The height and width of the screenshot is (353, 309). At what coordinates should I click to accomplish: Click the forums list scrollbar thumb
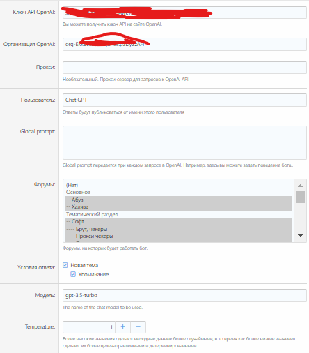[x=300, y=197]
